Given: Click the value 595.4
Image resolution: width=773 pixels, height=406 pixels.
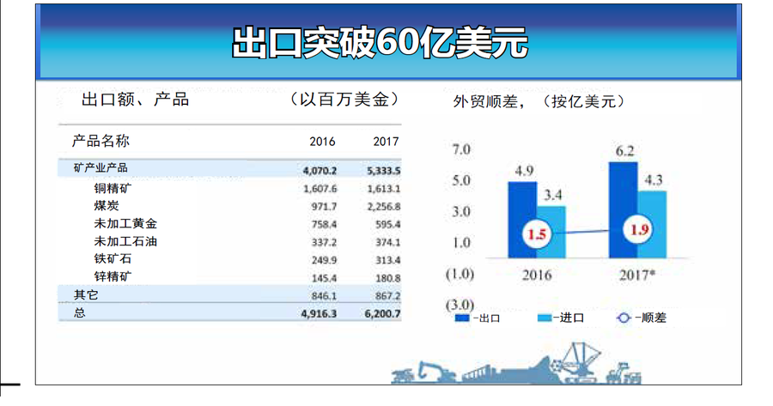Looking at the screenshot, I should click(x=388, y=225).
